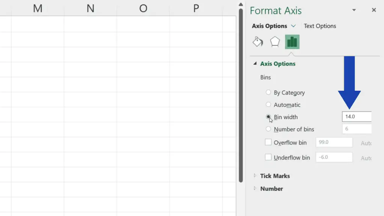This screenshot has width=384, height=216.
Task: Click the Number of bins value field
Action: [357, 129]
